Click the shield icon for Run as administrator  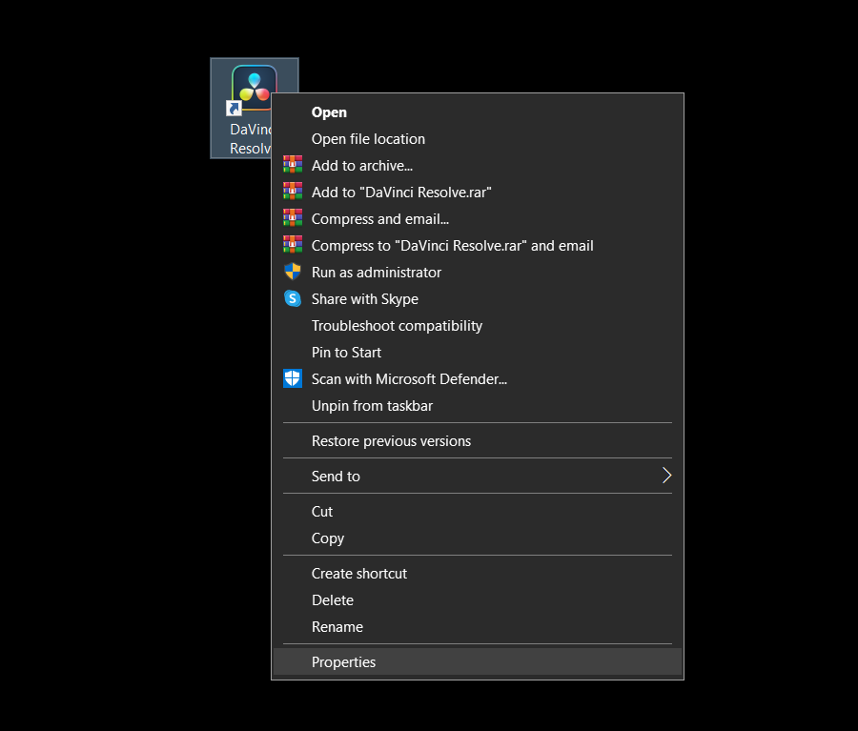tap(293, 272)
